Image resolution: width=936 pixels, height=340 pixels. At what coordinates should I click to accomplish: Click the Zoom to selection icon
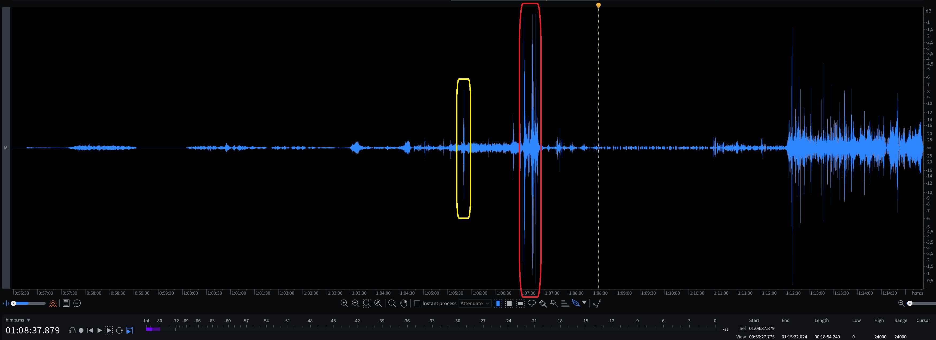[x=367, y=303]
